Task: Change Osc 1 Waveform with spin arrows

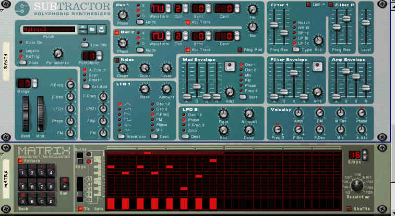Action: pos(168,8)
